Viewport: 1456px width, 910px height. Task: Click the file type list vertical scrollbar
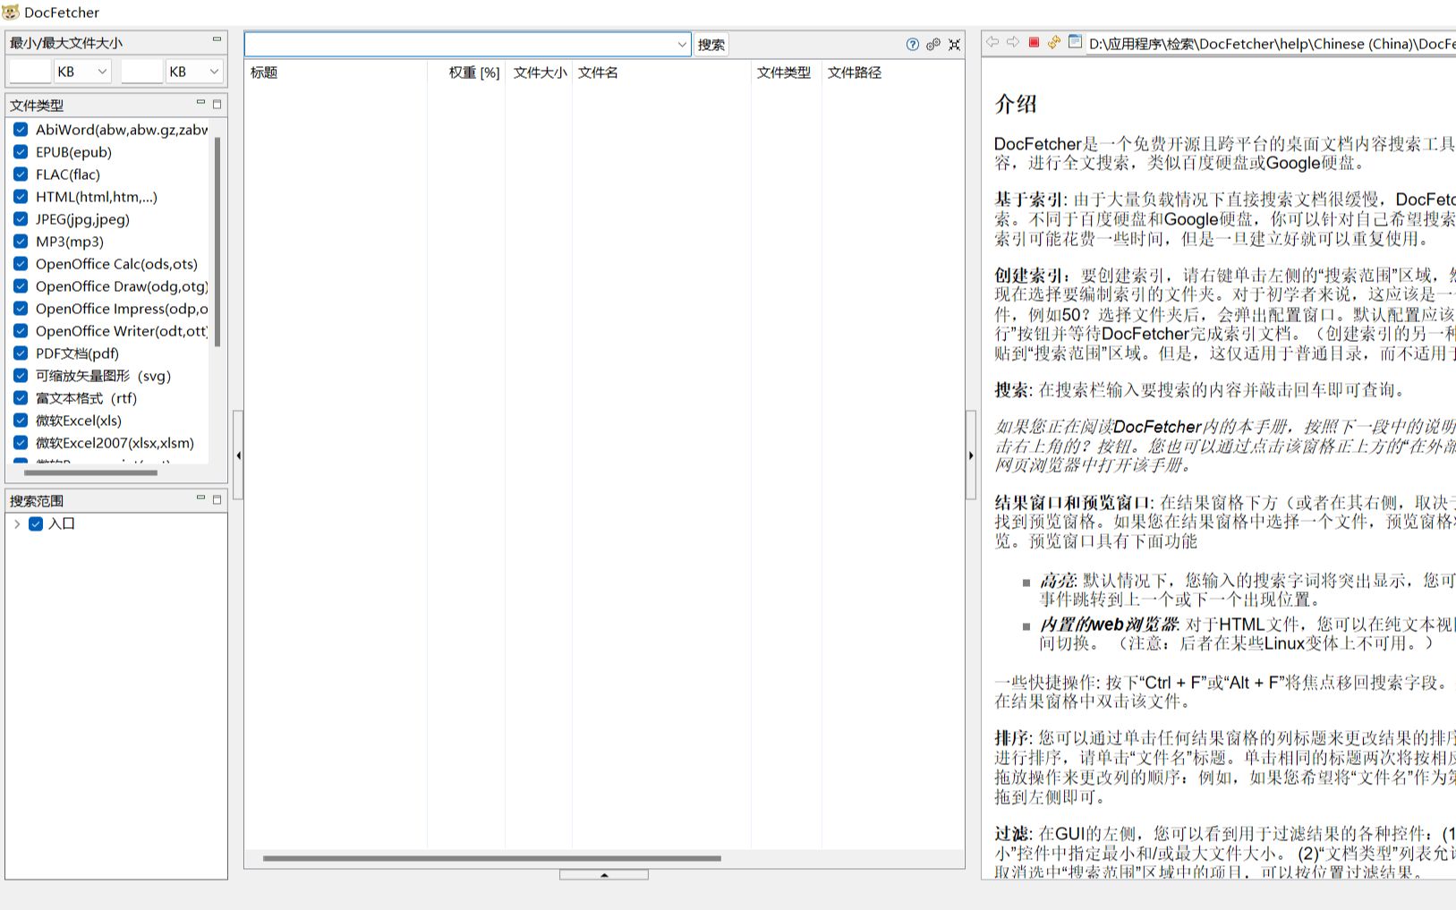(x=217, y=242)
